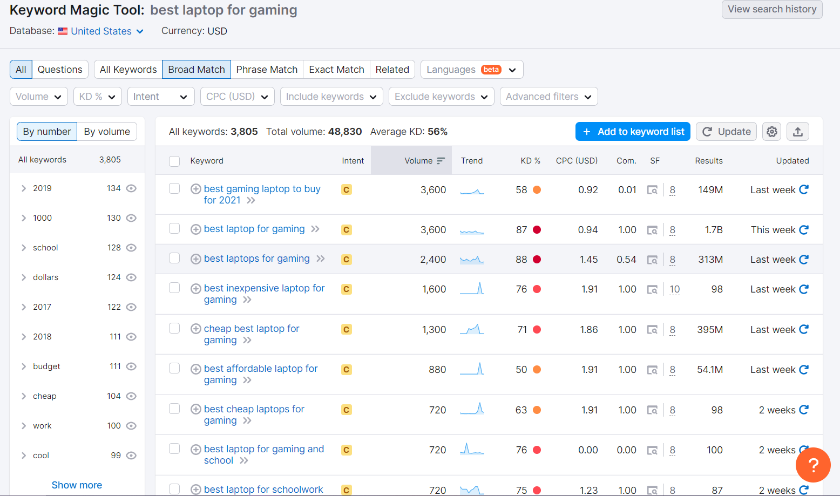This screenshot has height=496, width=840.
Task: Open the 'best laptop for gaming' keyword link
Action: [254, 229]
